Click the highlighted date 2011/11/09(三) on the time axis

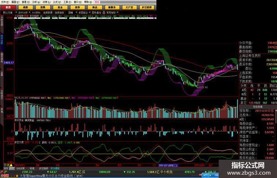(168, 165)
